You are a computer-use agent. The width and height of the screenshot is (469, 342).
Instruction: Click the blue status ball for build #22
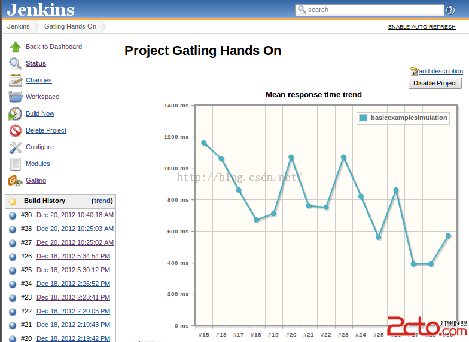(13, 312)
